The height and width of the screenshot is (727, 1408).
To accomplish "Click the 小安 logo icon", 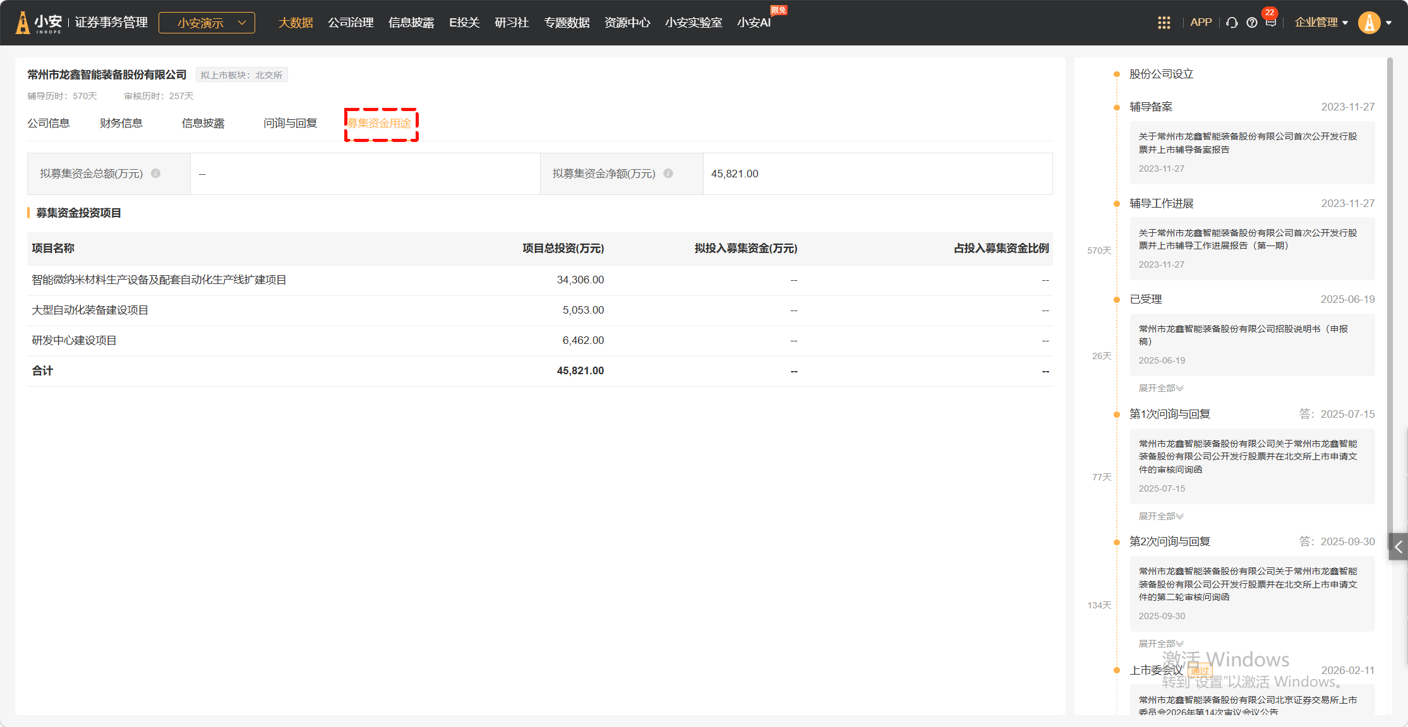I will click(x=23, y=23).
